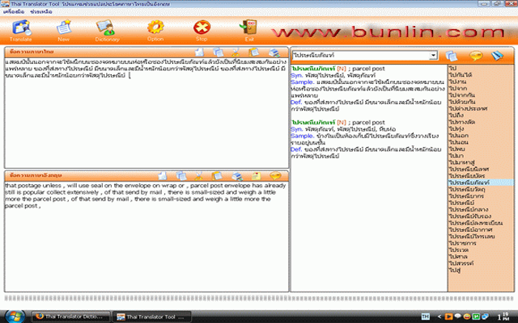Click the orange media player tray icon

click(x=448, y=317)
